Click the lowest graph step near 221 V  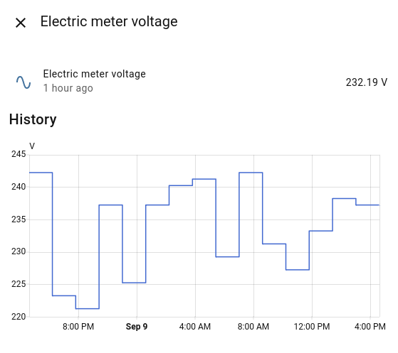(x=88, y=308)
